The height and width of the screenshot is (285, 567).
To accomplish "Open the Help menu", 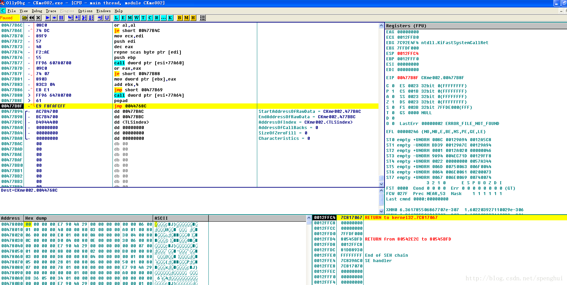I will click(119, 11).
